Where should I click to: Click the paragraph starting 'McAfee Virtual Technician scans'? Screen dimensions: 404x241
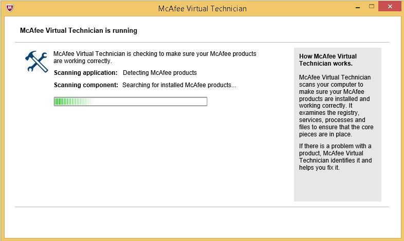point(336,106)
